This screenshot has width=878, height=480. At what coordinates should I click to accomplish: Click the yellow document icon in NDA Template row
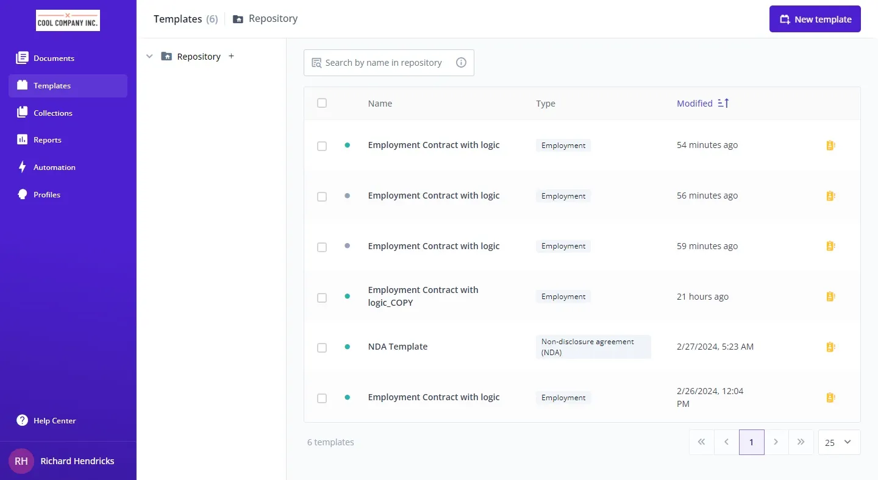tap(830, 347)
